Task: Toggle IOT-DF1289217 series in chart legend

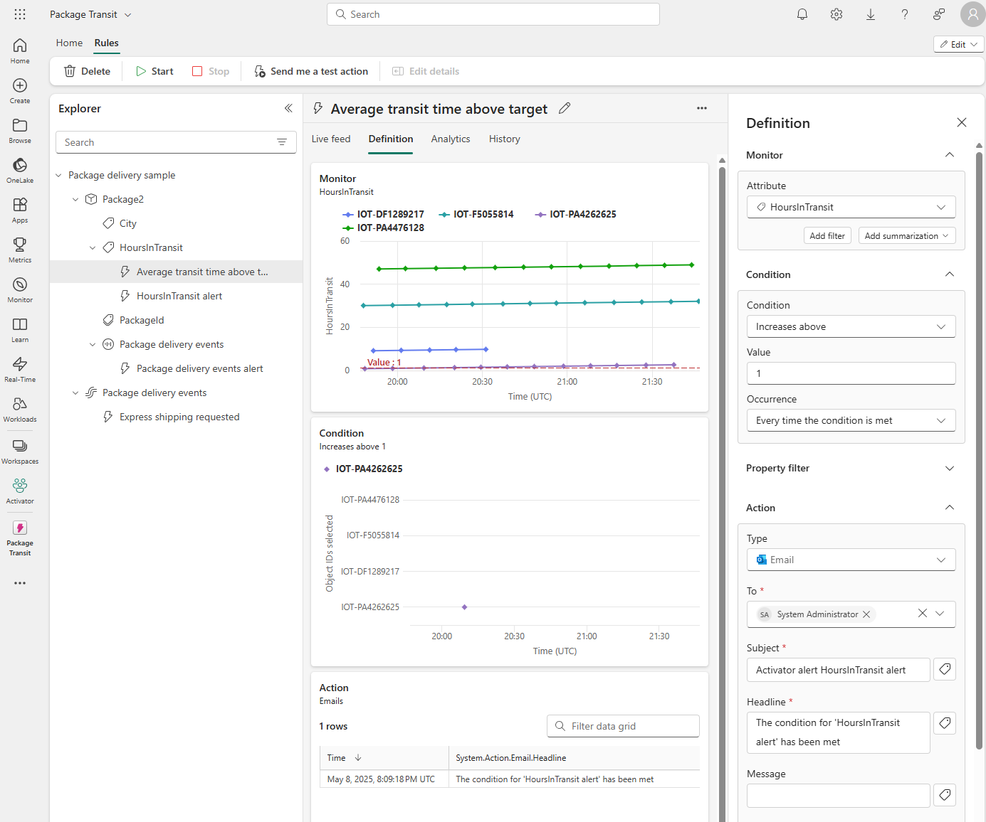Action: [384, 214]
